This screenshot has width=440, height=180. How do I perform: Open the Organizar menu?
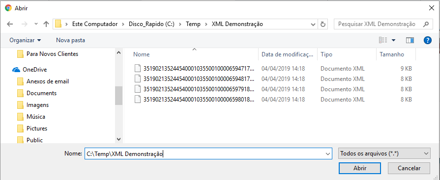click(25, 40)
